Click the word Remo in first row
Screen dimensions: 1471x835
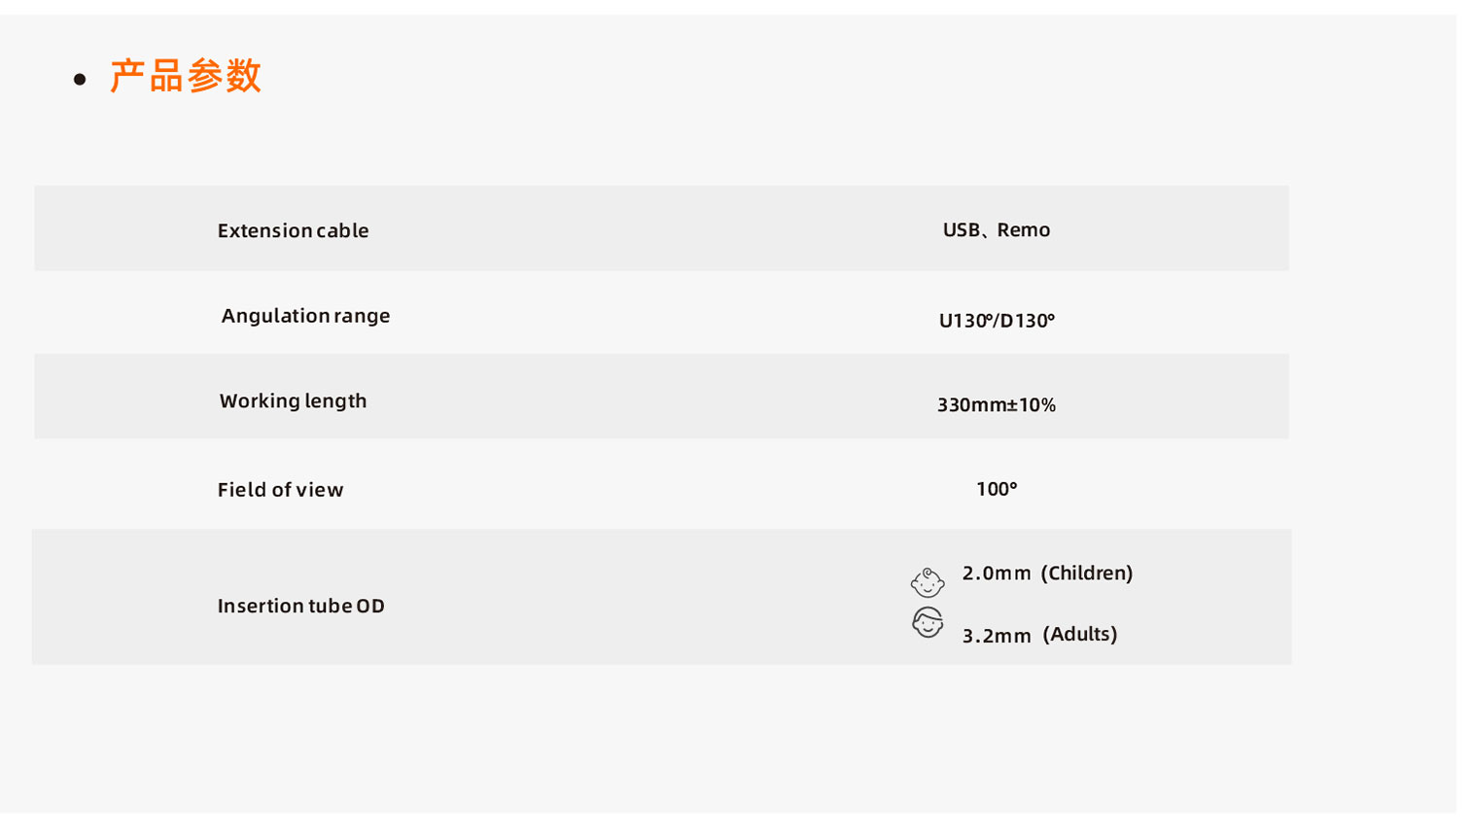click(x=1024, y=229)
